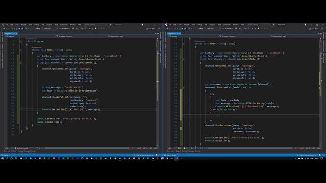Open the Main(string[] args) member dropdown in left editor
Image resolution: width=326 pixels, height=183 pixels.
(x=131, y=36)
